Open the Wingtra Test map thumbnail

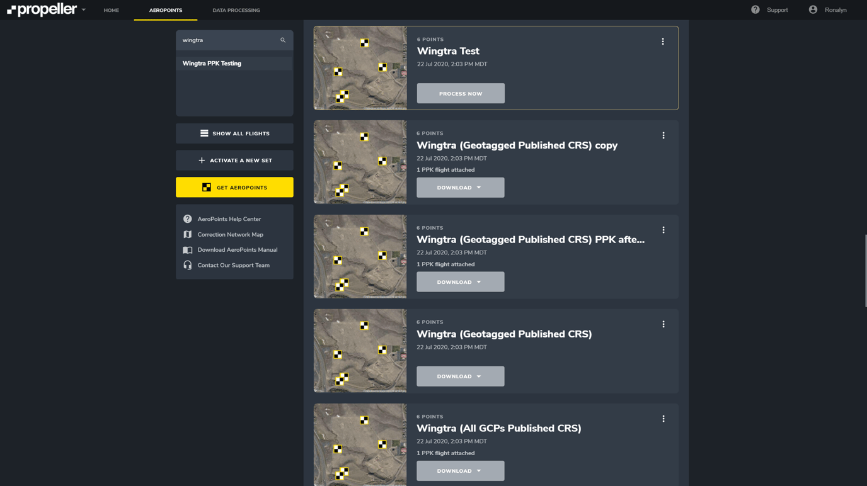360,68
